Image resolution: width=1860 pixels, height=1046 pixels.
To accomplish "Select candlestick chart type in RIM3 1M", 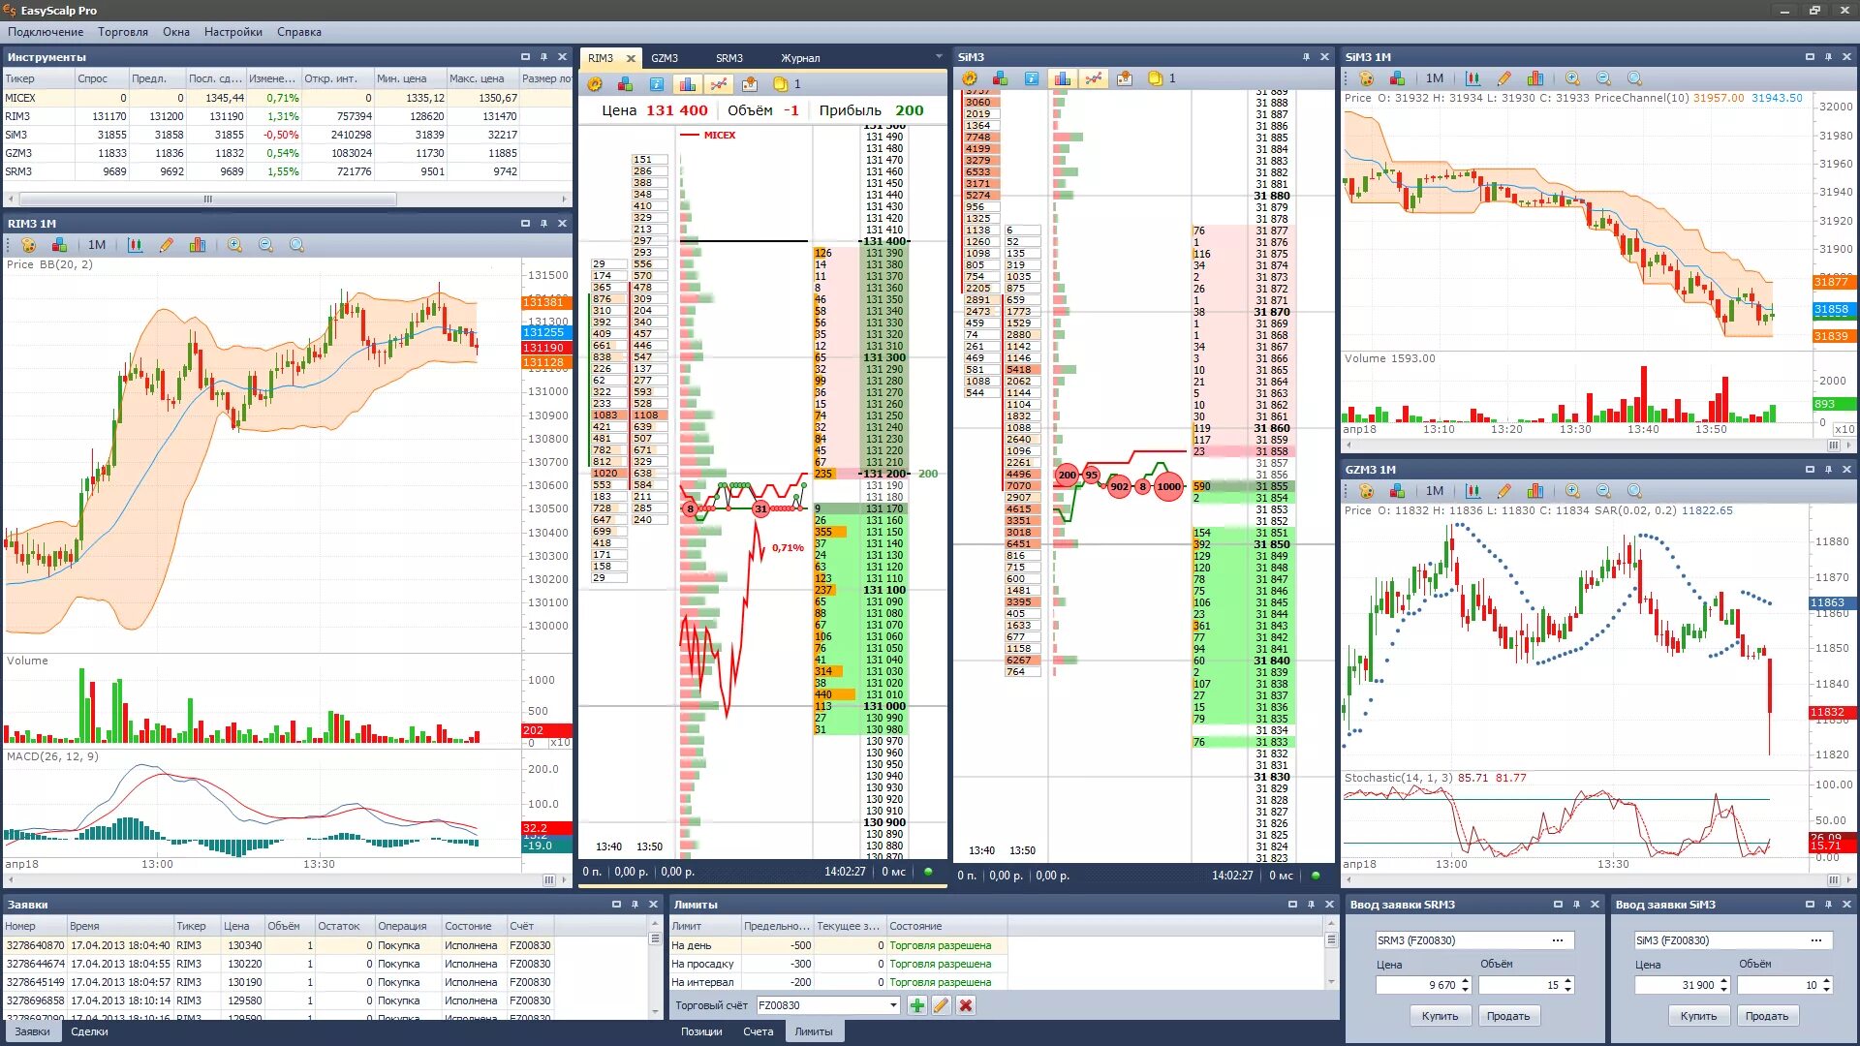I will click(x=135, y=245).
